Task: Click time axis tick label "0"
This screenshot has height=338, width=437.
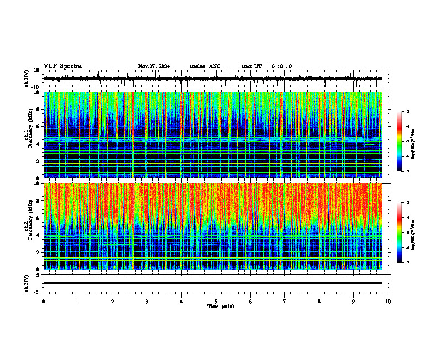Action: point(44,302)
